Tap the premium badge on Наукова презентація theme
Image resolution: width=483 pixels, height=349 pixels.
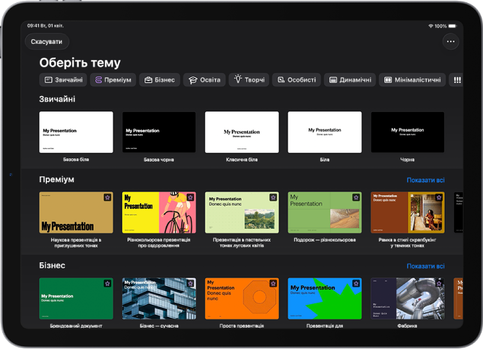coord(107,198)
